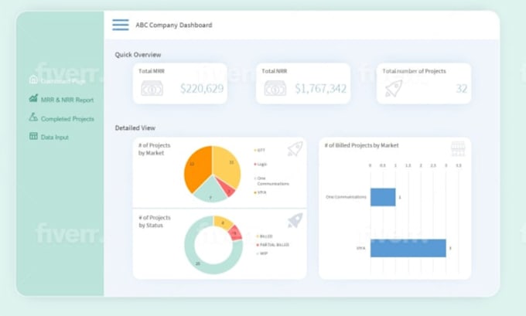Click the One Communications legend entry
The height and width of the screenshot is (316, 526).
(x=272, y=181)
